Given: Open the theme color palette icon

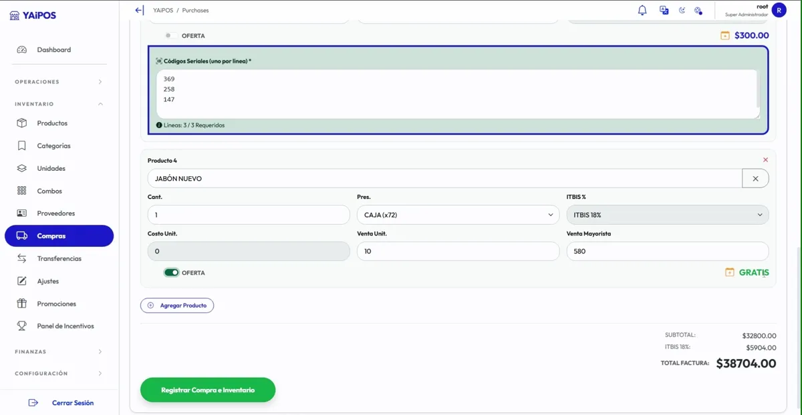Looking at the screenshot, I should pos(698,10).
